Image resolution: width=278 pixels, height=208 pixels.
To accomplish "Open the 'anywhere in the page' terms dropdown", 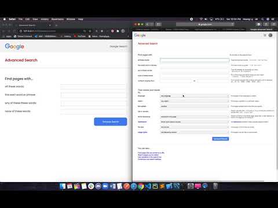I will click(195, 117).
